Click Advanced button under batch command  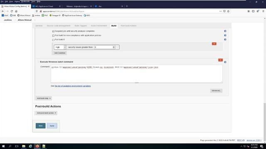(216, 91)
